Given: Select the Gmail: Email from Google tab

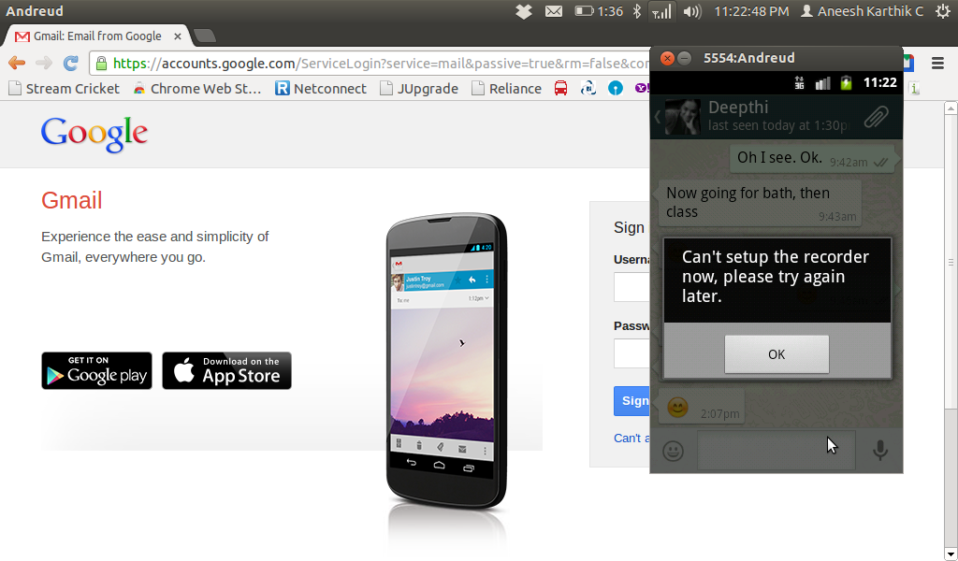Looking at the screenshot, I should coord(97,36).
